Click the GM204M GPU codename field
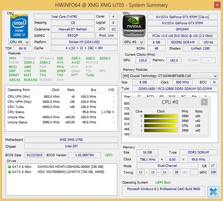This screenshot has height=201, width=223. coord(182,29)
